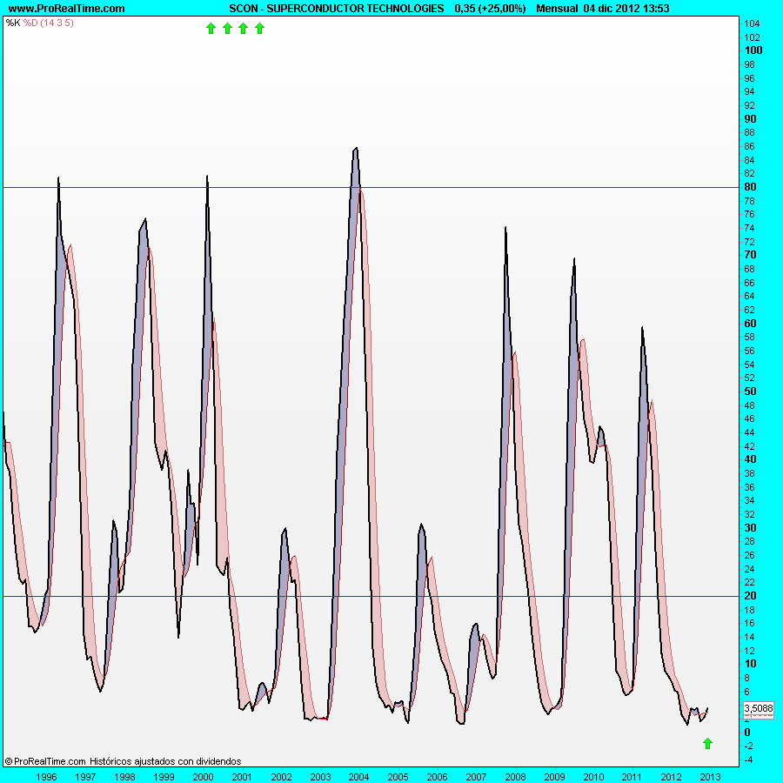Click the 74 value on the vertical scale
This screenshot has width=783, height=783.
[x=749, y=228]
